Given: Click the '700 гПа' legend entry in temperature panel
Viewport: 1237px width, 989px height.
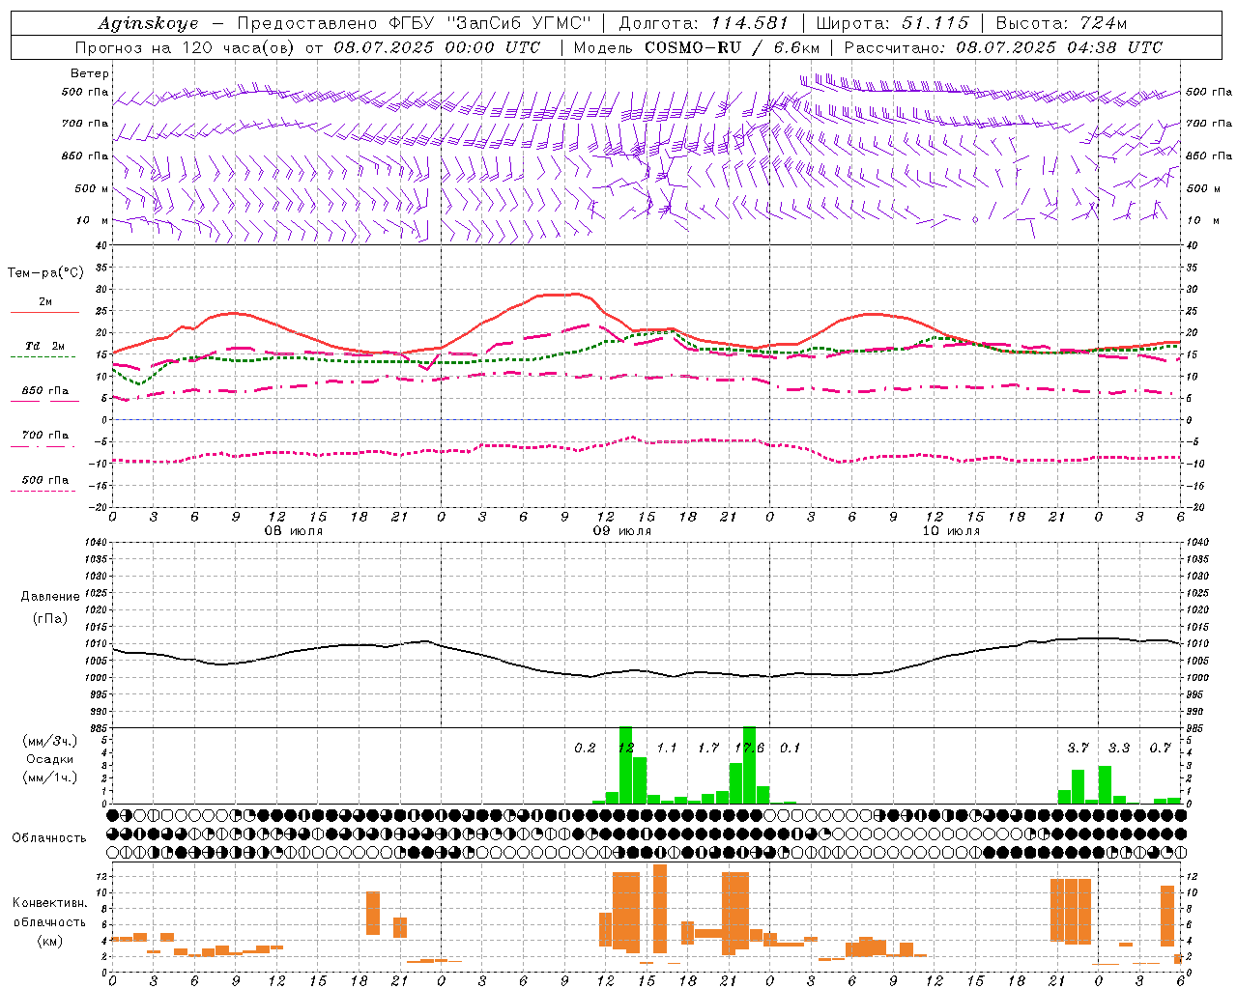Looking at the screenshot, I should 45,436.
